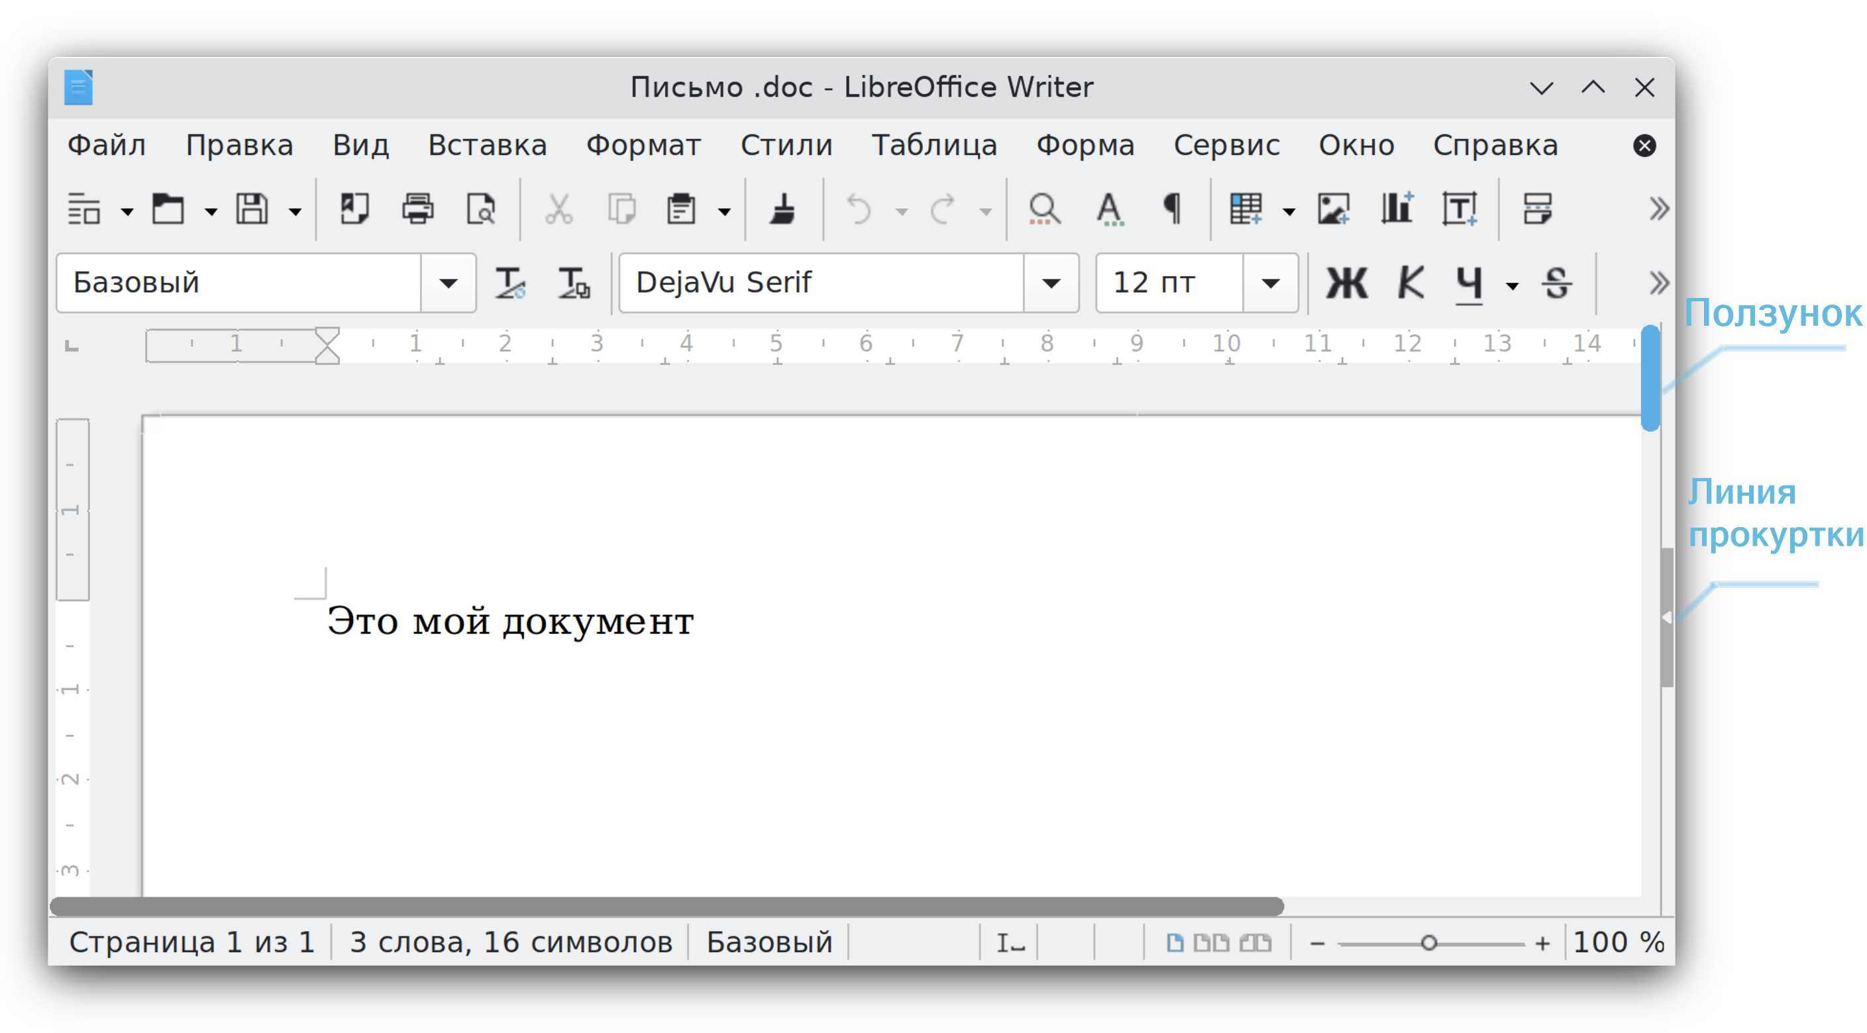Click the 100 % zoom level
1867x1033 pixels.
click(1619, 942)
